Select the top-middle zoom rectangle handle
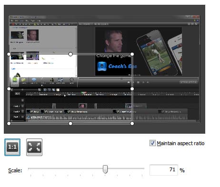Viewport: 220px width, 187px height. pyautogui.click(x=70, y=54)
